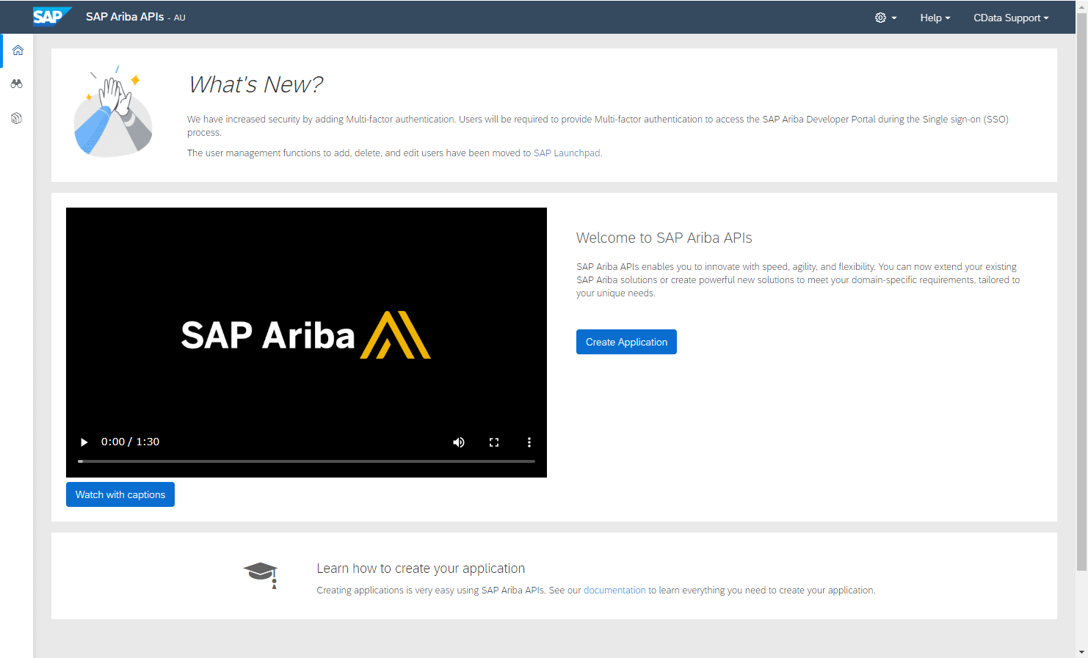
Task: Click the high-five illustration
Action: (x=113, y=112)
